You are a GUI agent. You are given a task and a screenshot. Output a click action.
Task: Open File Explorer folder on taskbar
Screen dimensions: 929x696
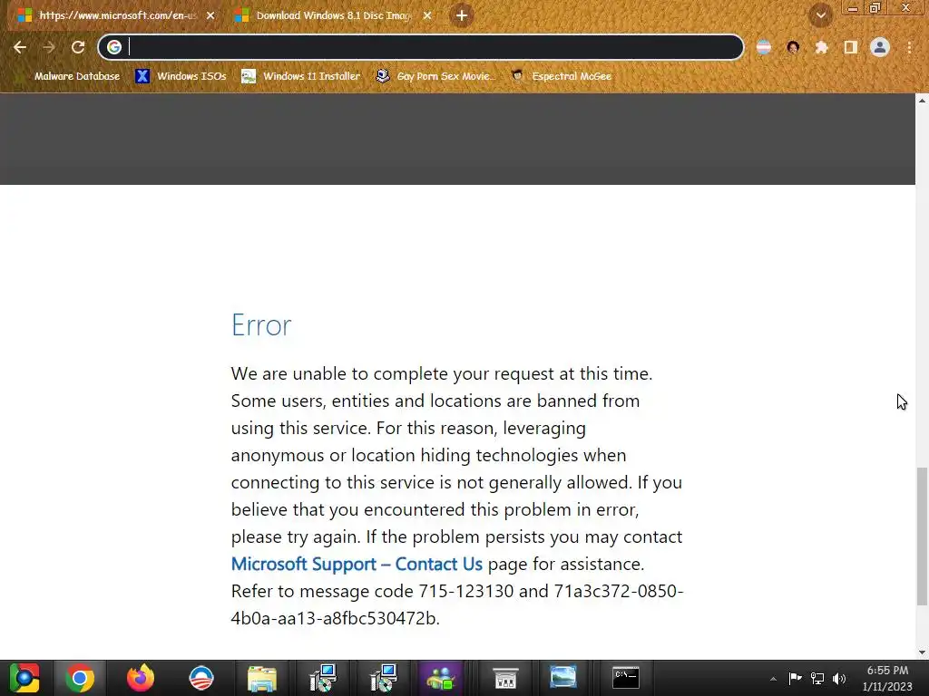point(262,678)
